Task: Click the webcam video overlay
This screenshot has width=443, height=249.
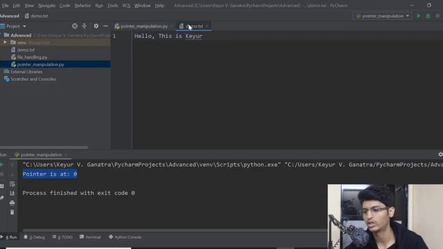Action: coord(386,216)
